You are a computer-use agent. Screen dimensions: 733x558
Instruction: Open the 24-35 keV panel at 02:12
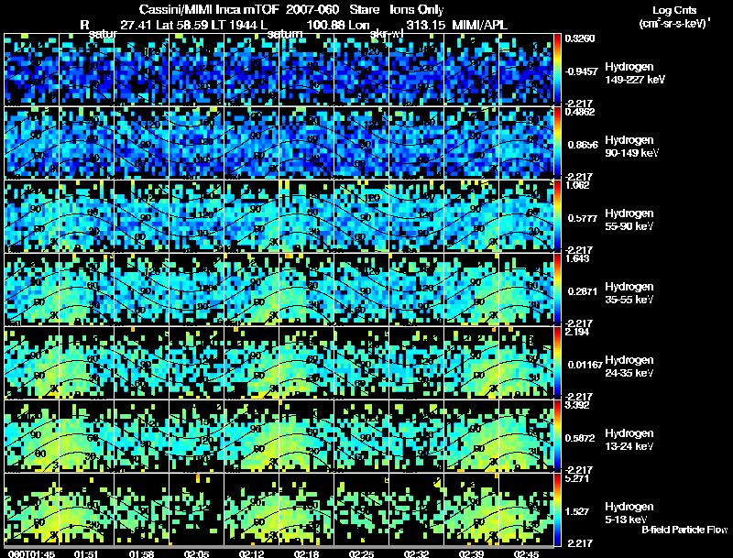point(251,363)
